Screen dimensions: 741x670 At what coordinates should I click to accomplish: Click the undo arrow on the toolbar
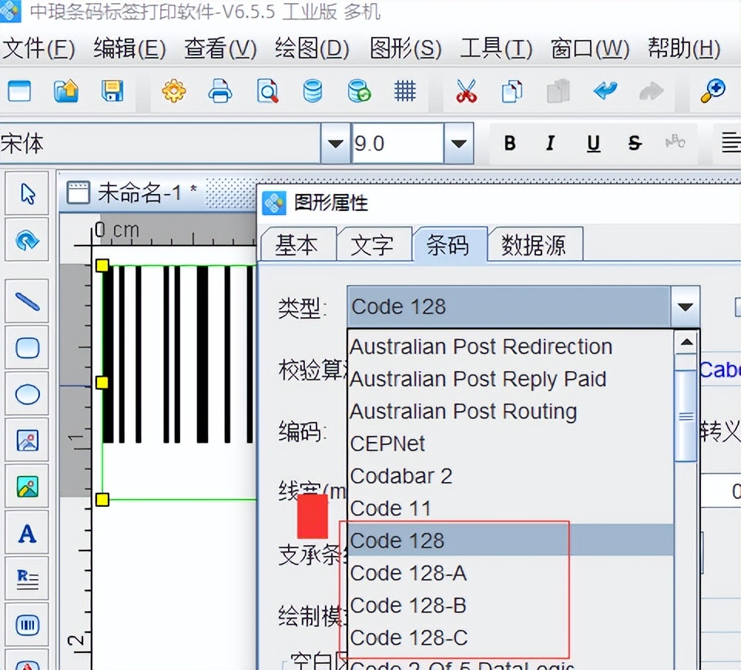coord(606,90)
